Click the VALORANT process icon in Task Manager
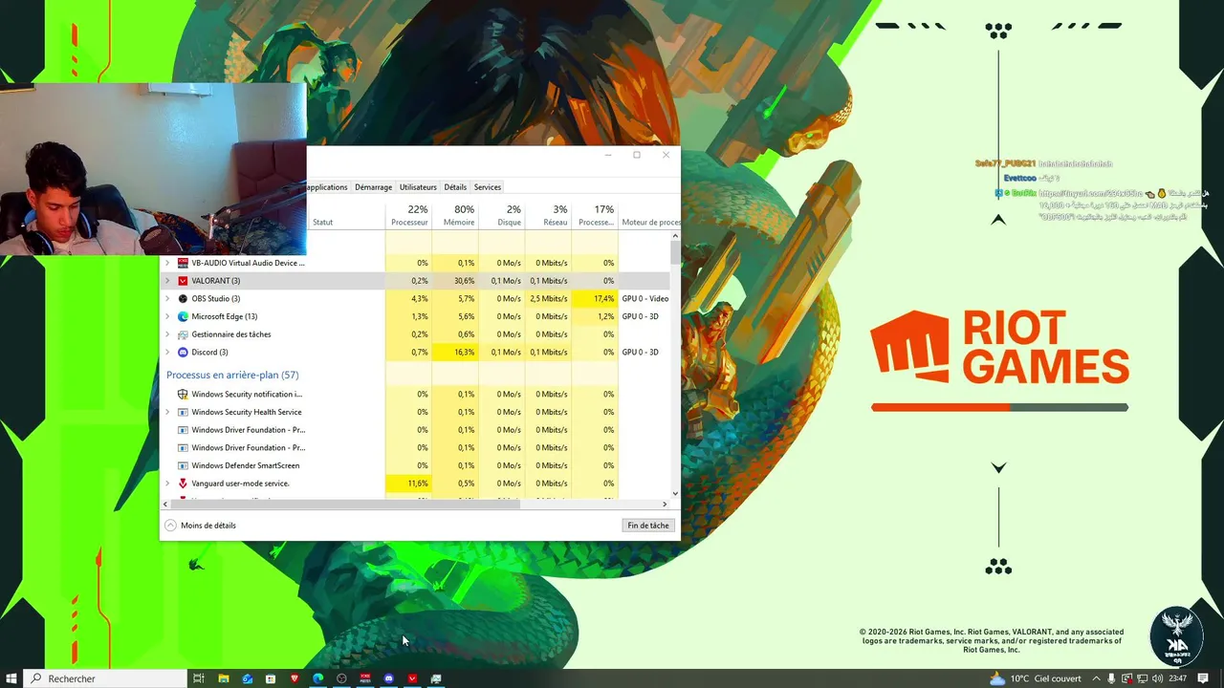The height and width of the screenshot is (688, 1224). coord(183,281)
